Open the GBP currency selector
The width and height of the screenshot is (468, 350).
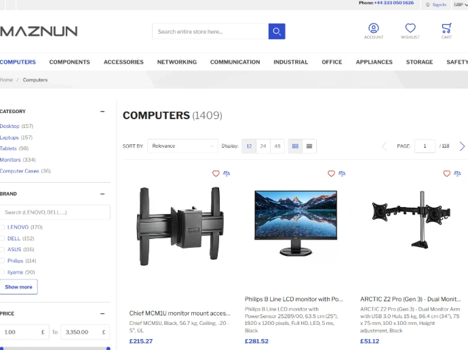point(458,4)
